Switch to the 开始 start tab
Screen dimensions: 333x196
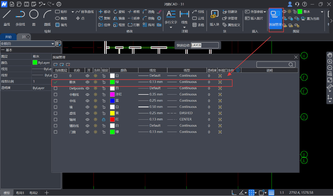8,37
